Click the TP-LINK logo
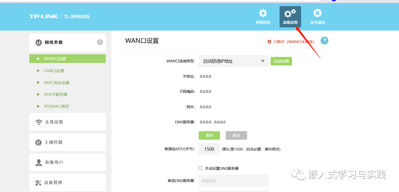399x192 pixels. coord(44,17)
